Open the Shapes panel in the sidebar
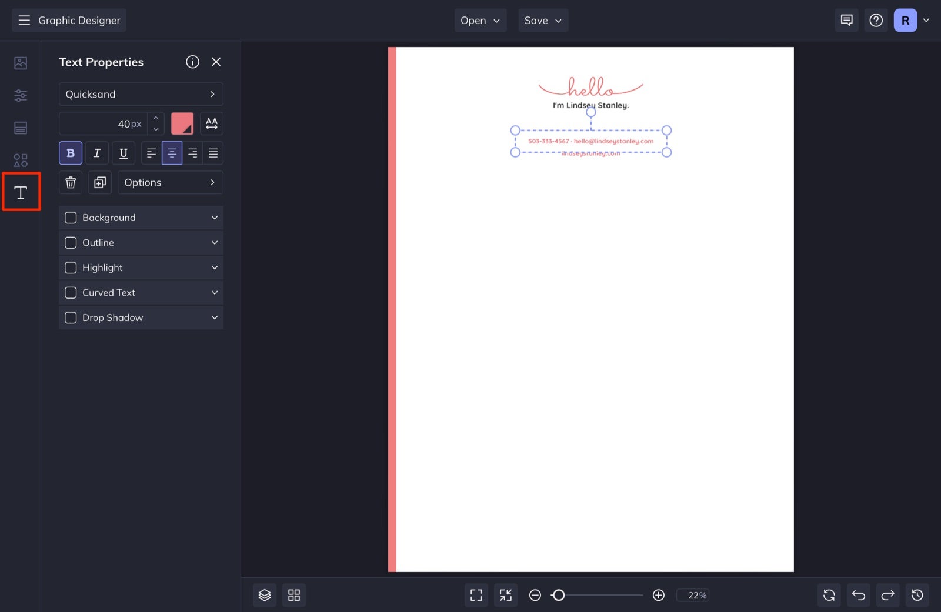Screen dimensions: 941x612 (x=21, y=159)
